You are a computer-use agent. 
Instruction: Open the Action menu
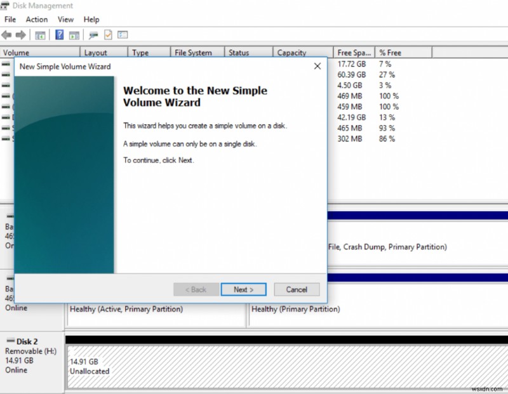(37, 20)
